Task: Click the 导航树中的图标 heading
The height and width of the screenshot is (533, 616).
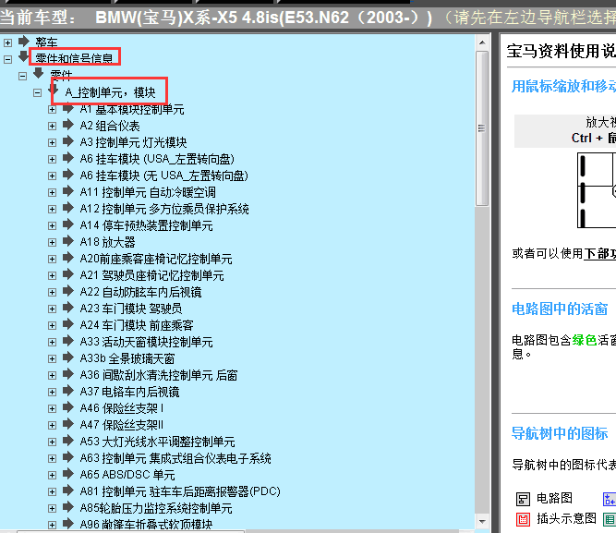Action: click(x=560, y=433)
